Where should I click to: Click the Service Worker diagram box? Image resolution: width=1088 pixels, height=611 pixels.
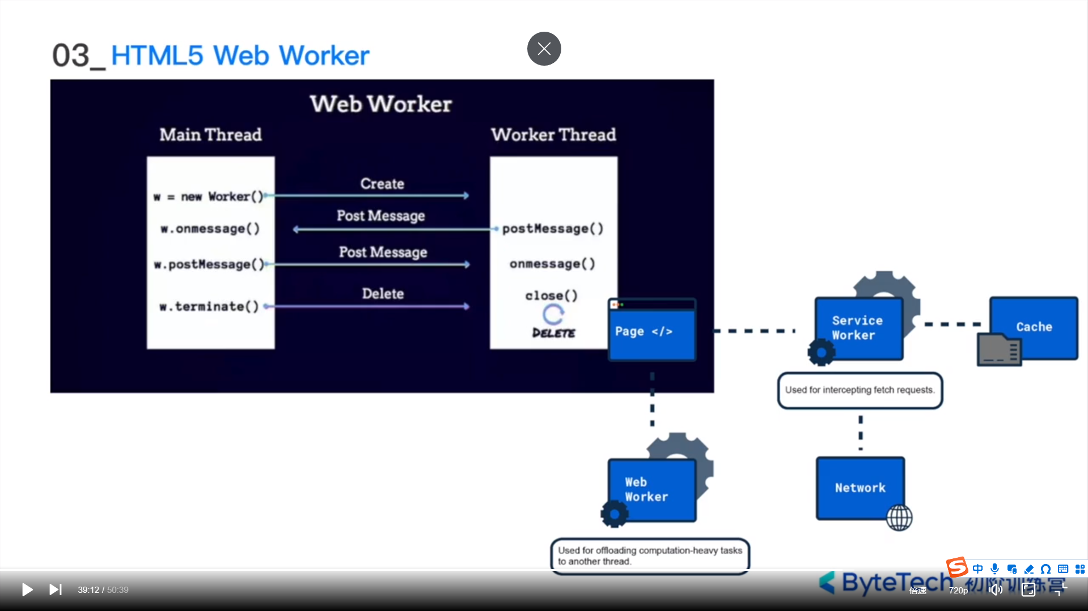(x=859, y=328)
